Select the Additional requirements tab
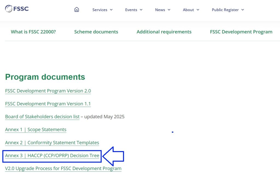 (164, 32)
